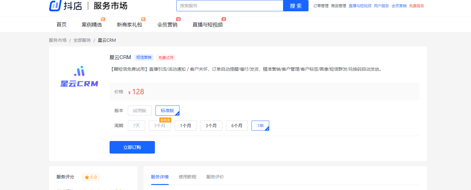Choose the 1个月 subscription period
This screenshot has width=471, height=190.
tap(185, 126)
